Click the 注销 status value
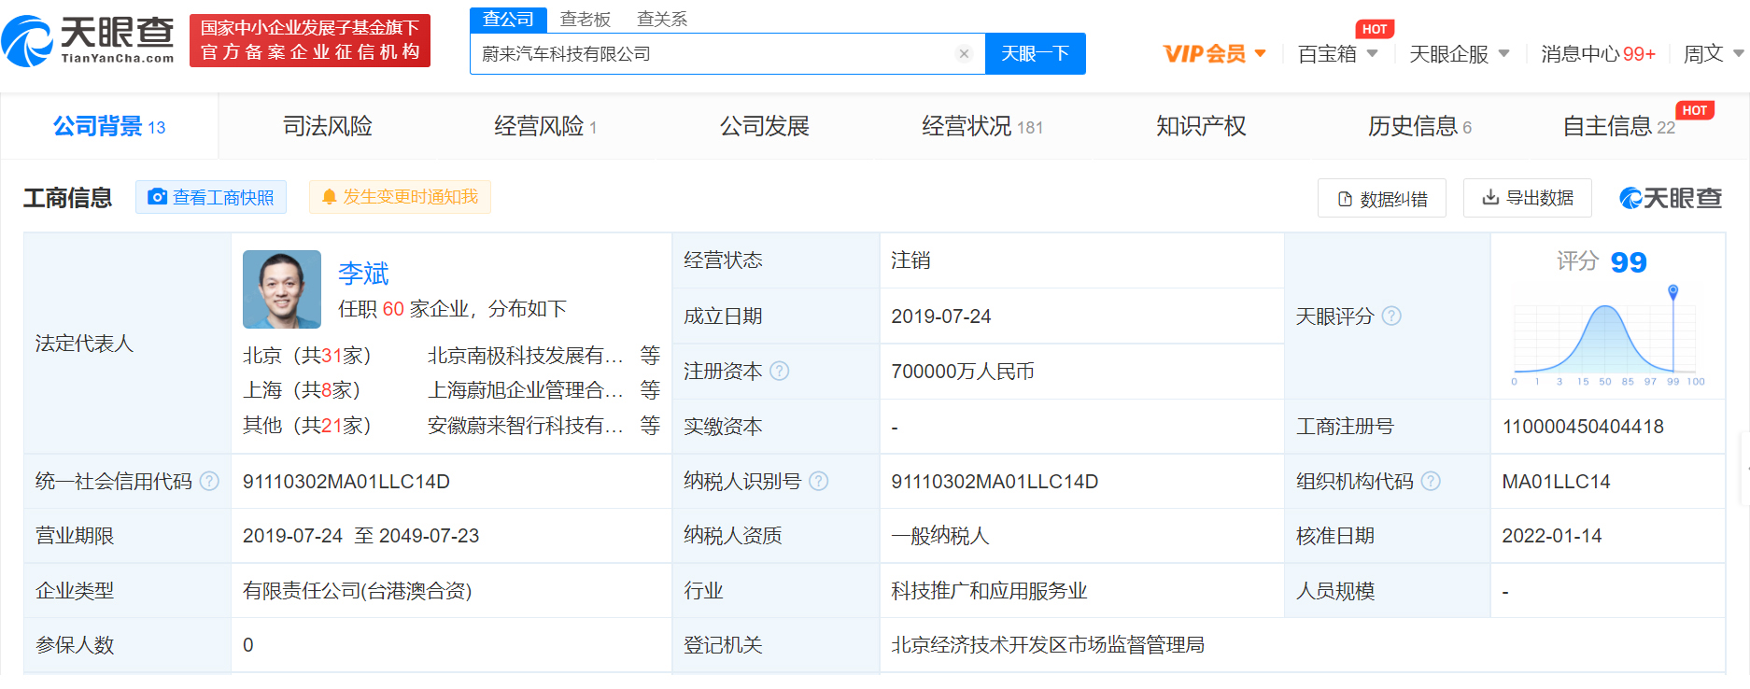 910,260
